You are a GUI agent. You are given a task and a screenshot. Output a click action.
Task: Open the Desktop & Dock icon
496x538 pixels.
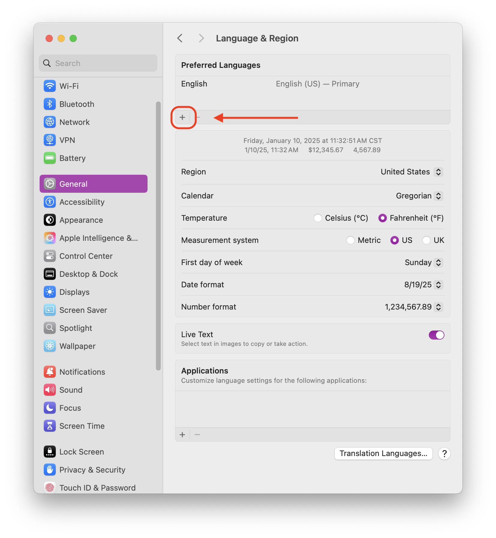tap(50, 274)
